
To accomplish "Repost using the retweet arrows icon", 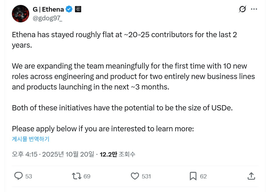I will pyautogui.click(x=76, y=176).
